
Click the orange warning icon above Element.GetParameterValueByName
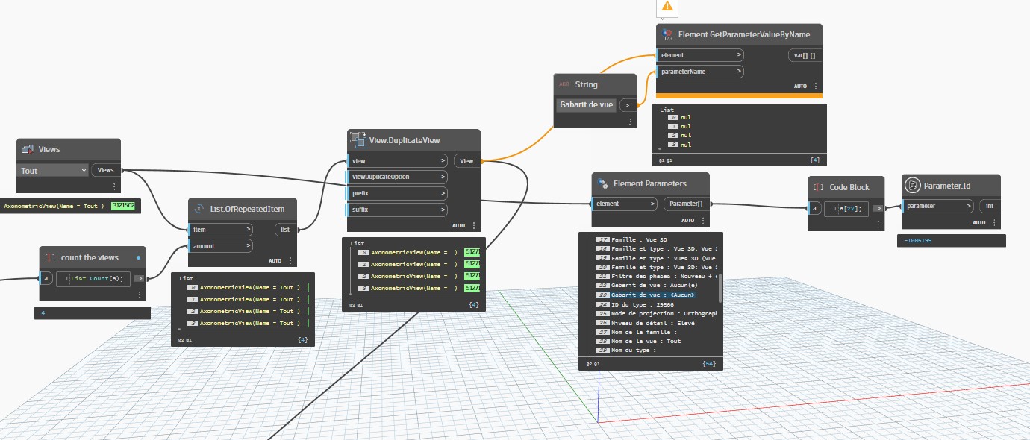[667, 7]
